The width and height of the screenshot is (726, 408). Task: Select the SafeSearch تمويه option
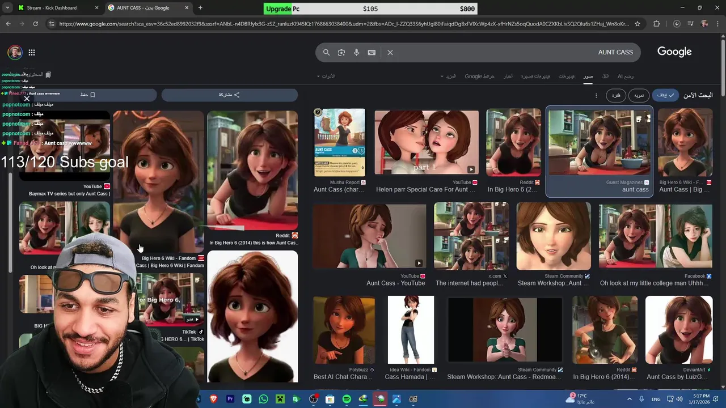(x=639, y=95)
